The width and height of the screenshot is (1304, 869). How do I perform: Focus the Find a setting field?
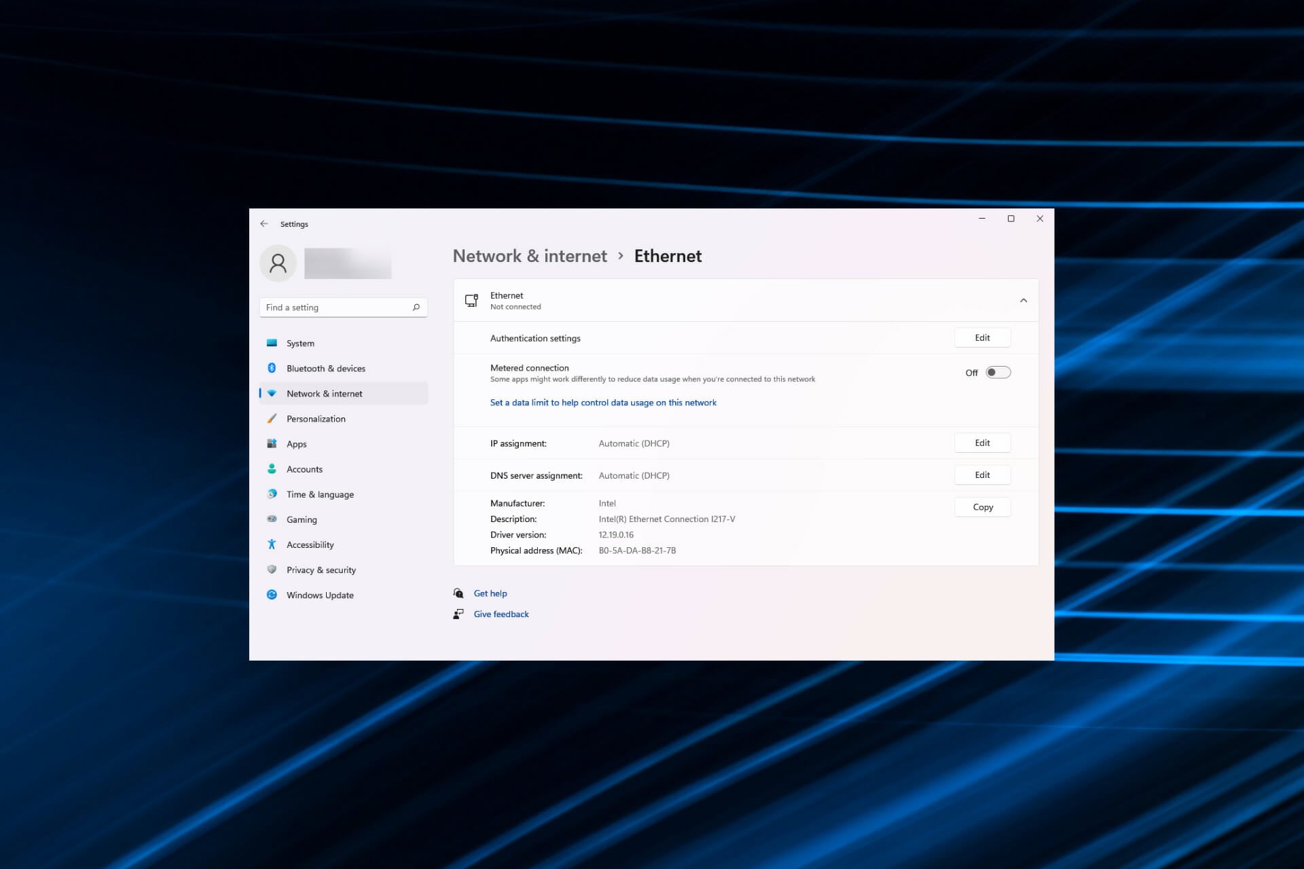tap(336, 308)
